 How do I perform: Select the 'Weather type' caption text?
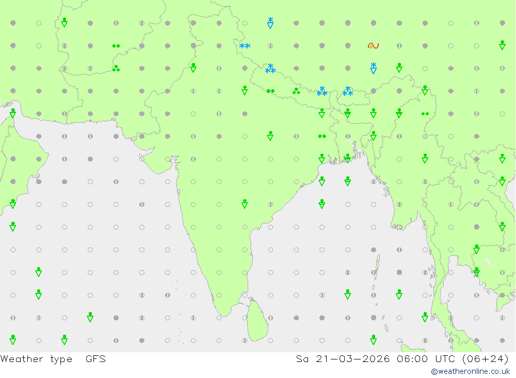36,359
